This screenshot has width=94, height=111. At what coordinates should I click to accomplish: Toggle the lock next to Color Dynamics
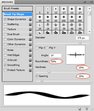(x=30, y=39)
